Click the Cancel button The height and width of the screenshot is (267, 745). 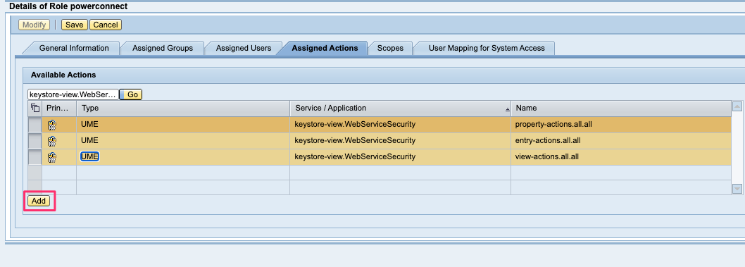(x=106, y=25)
